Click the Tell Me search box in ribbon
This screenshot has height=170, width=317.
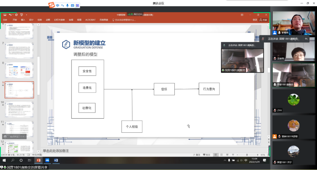[x=124, y=20]
